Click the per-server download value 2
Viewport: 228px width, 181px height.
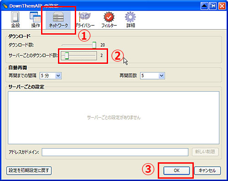point(102,56)
